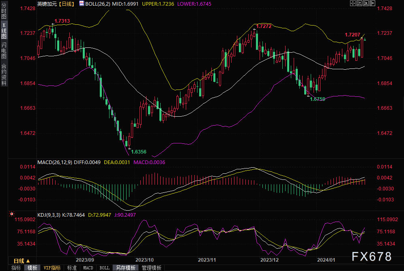Click the small red KDJ panel icon

pos(11,213)
